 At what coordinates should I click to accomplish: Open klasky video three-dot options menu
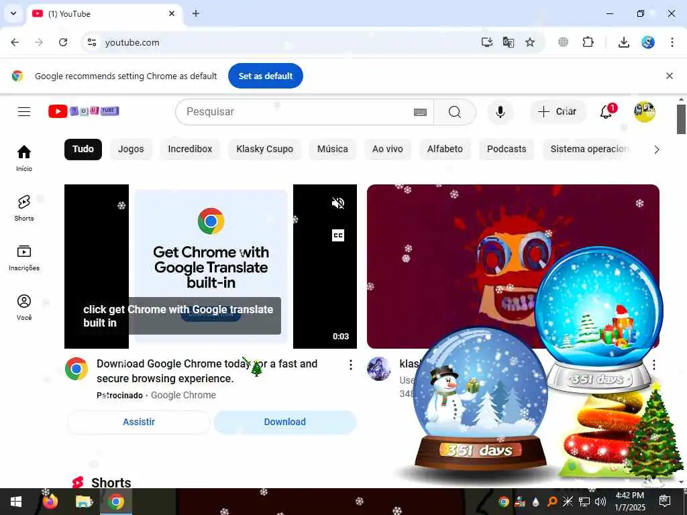click(x=653, y=365)
